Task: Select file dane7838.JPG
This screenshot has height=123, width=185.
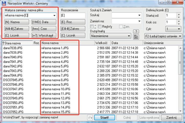Action: click(x=13, y=48)
